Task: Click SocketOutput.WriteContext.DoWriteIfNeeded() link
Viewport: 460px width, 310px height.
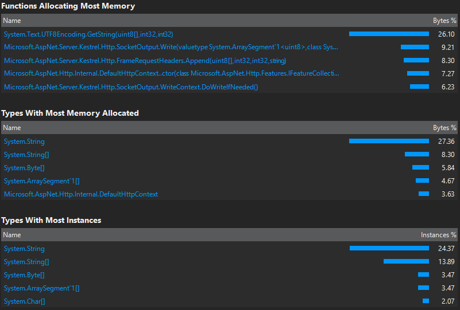Action: pos(131,87)
